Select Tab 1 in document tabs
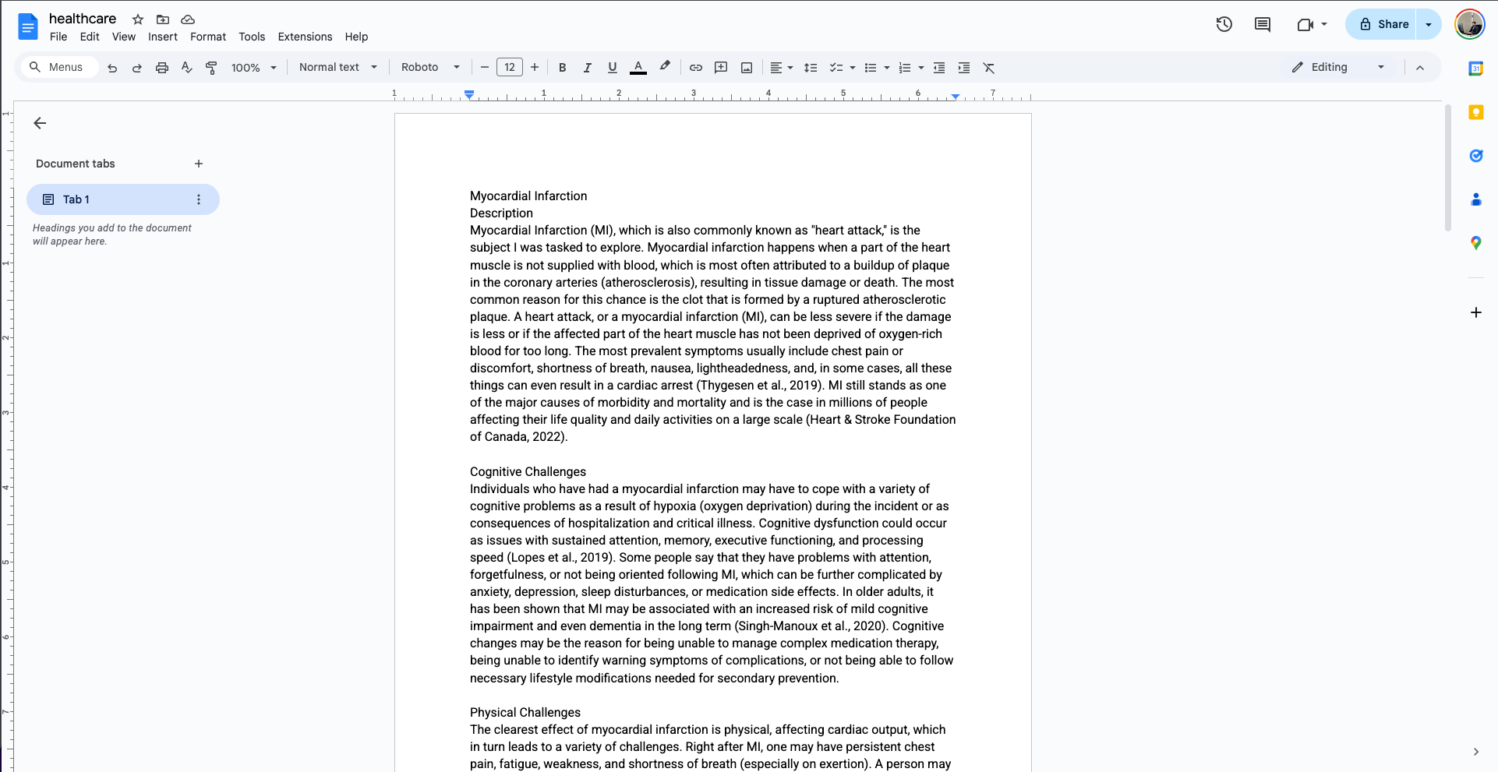1498x772 pixels. tap(76, 199)
